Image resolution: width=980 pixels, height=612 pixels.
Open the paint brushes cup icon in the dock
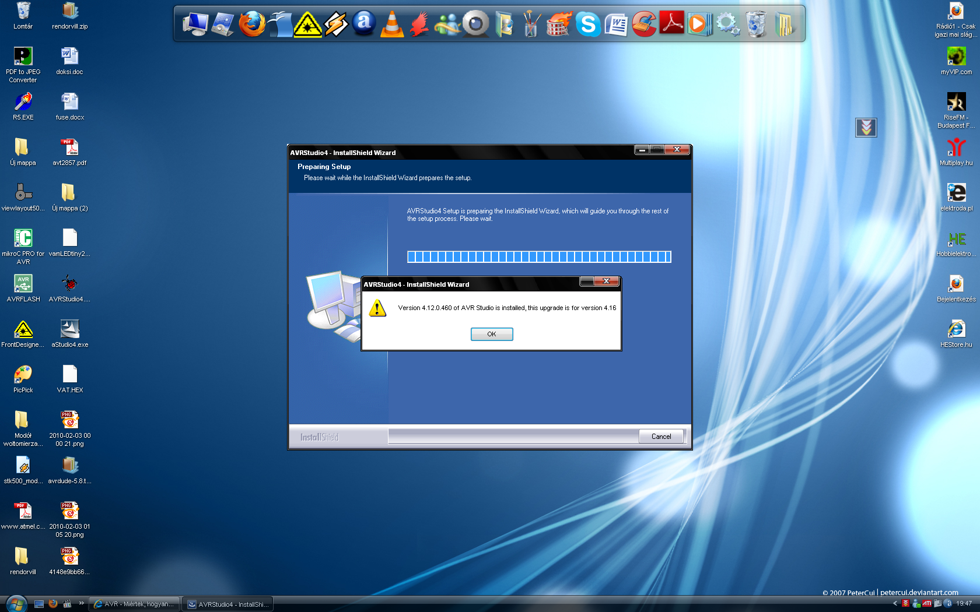(x=531, y=24)
